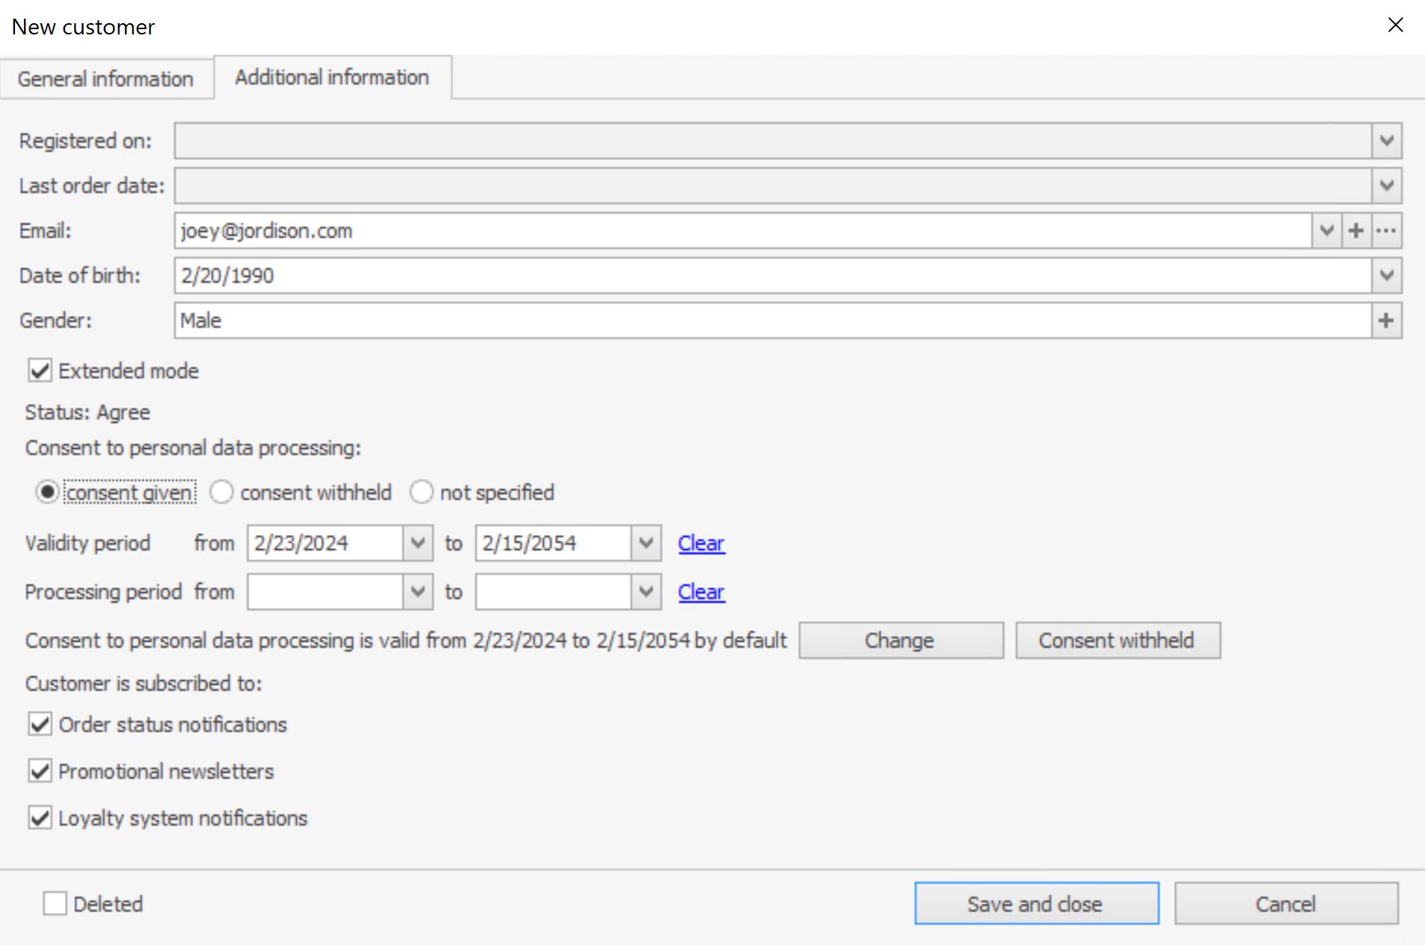1425x945 pixels.
Task: Mark the customer as Deleted
Action: pyautogui.click(x=55, y=904)
